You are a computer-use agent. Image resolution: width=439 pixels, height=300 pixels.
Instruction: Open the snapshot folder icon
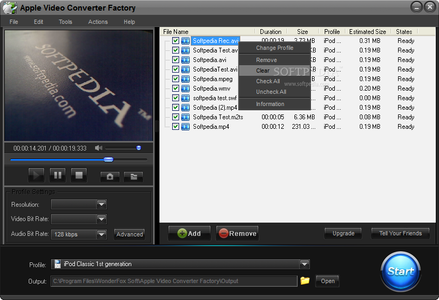pos(133,177)
